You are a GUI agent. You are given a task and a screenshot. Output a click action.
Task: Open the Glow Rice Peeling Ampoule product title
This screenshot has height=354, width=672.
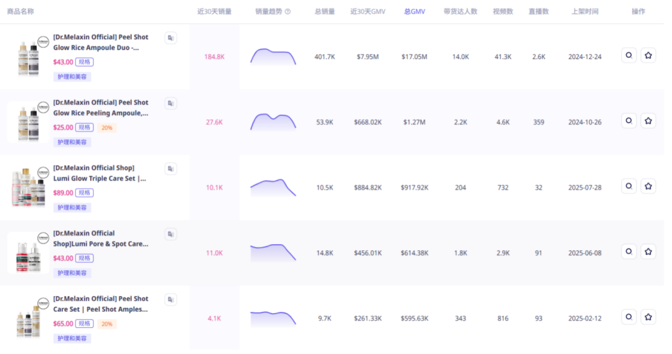(x=101, y=107)
